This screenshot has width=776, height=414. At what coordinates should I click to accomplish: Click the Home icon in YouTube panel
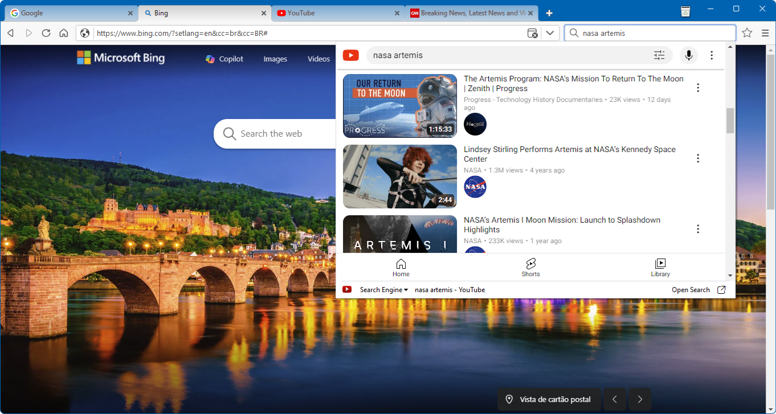pos(401,267)
